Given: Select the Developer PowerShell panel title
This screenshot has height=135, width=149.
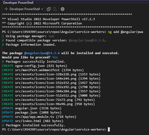Looking at the screenshot, I should 18,3.
